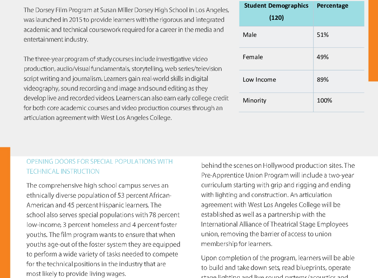Click 'International Alliance of Theatrical Stage Employees' text

[274, 224]
